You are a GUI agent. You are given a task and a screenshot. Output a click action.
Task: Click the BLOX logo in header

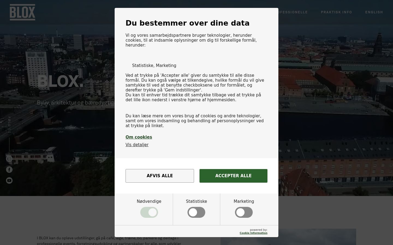pyautogui.click(x=22, y=12)
